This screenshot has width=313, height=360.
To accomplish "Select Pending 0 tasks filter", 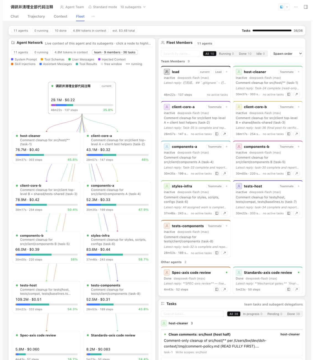I will (x=275, y=314).
